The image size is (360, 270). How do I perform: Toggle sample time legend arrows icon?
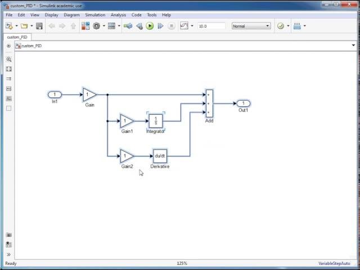pyautogui.click(x=9, y=79)
